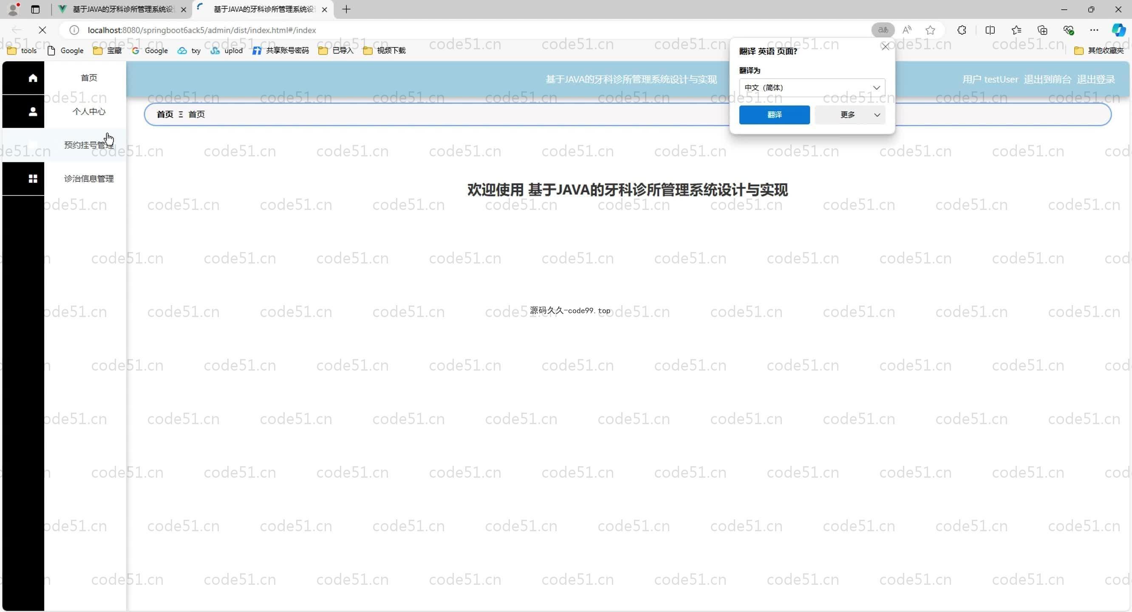The height and width of the screenshot is (612, 1132).
Task: Open the 首页 sidebar menu item
Action: (x=89, y=78)
